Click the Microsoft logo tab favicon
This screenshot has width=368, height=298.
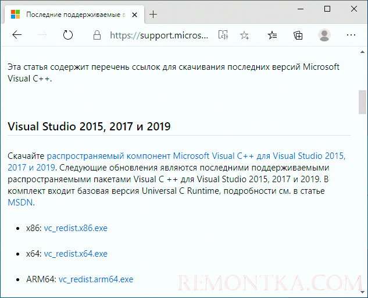coord(16,15)
